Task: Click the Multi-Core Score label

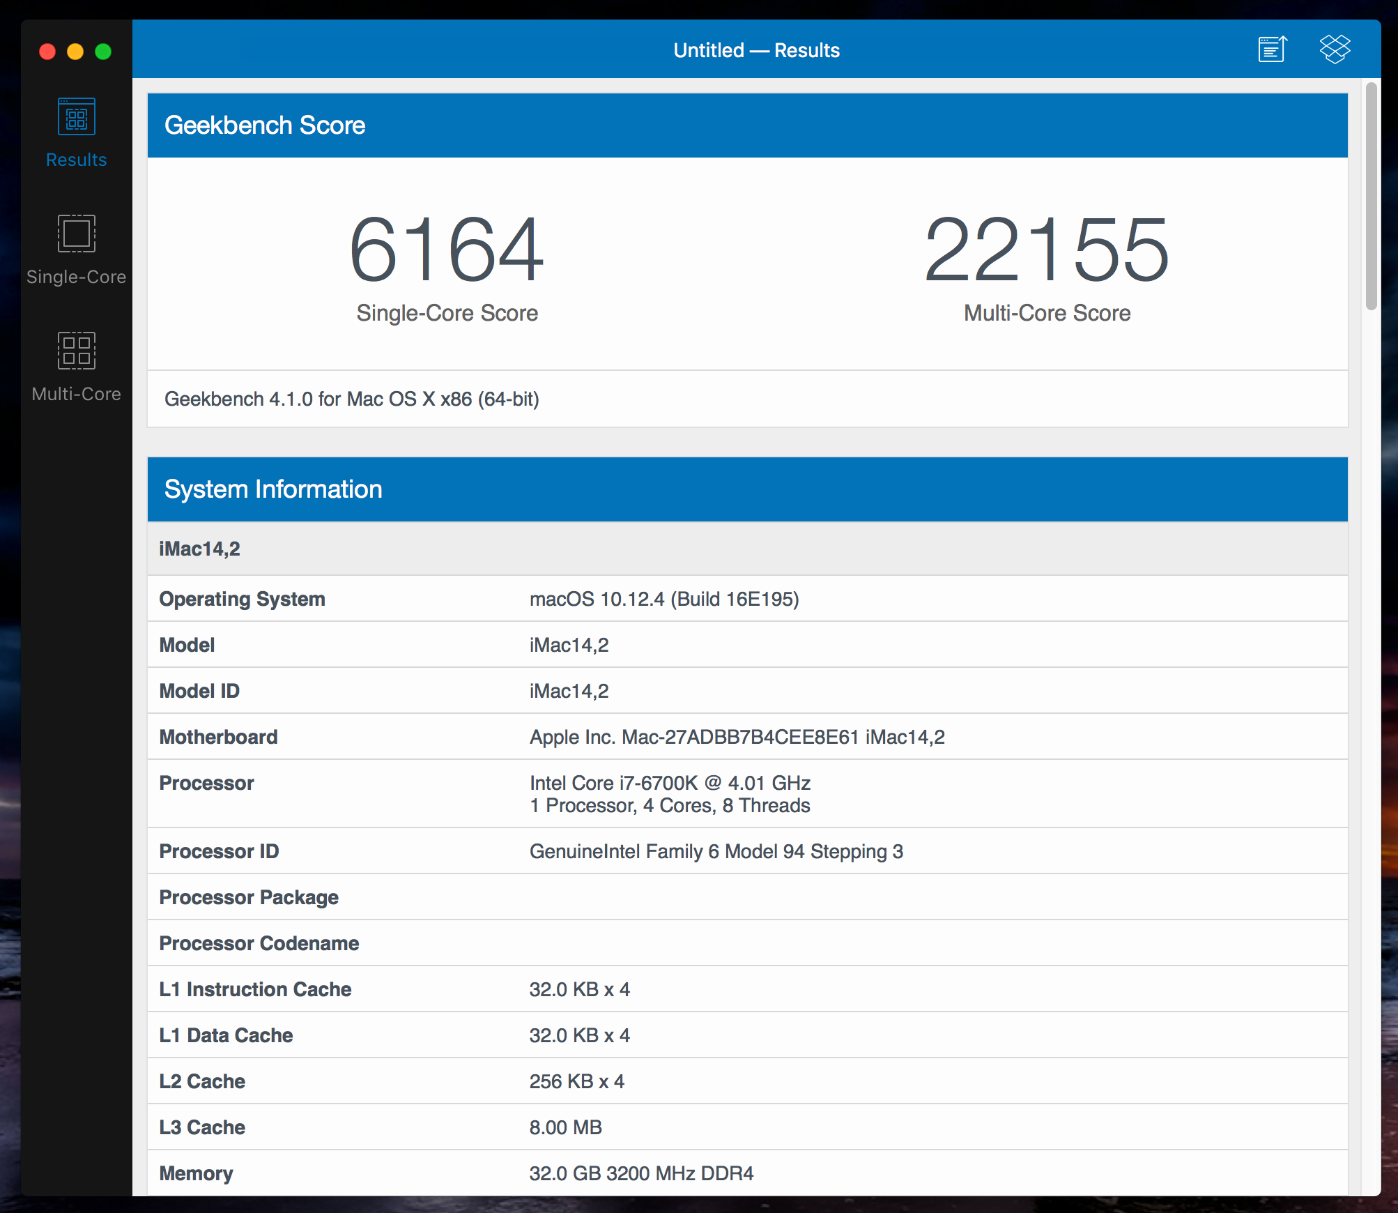Action: click(x=1047, y=313)
